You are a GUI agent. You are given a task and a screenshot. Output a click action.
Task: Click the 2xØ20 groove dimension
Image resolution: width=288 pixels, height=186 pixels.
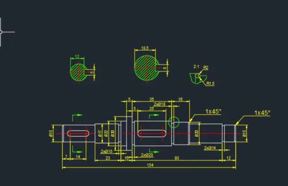tap(147, 155)
